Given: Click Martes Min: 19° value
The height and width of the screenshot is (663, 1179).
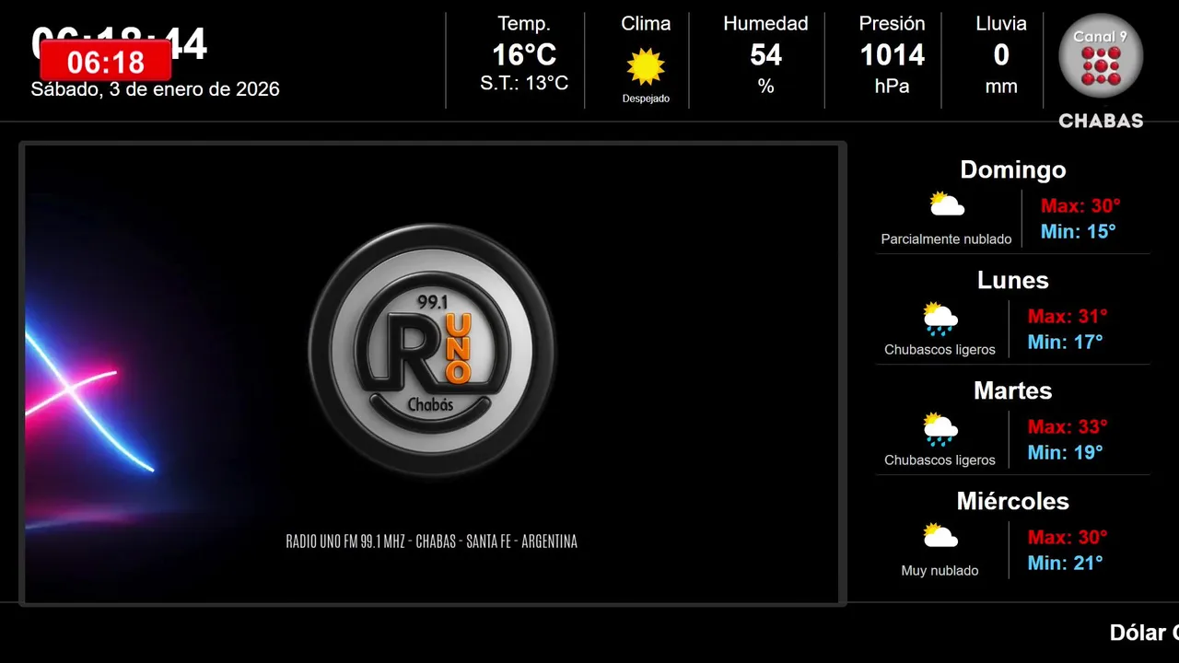Looking at the screenshot, I should point(1065,452).
